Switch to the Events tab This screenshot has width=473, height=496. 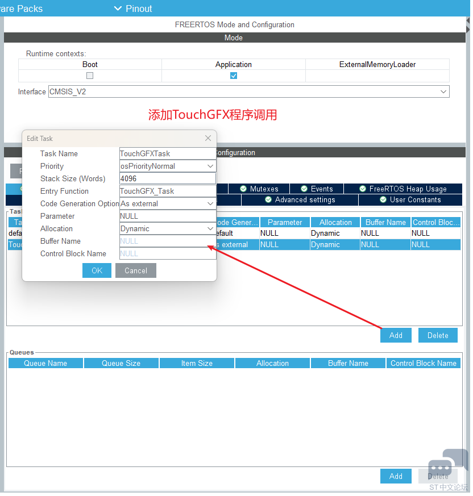point(318,189)
